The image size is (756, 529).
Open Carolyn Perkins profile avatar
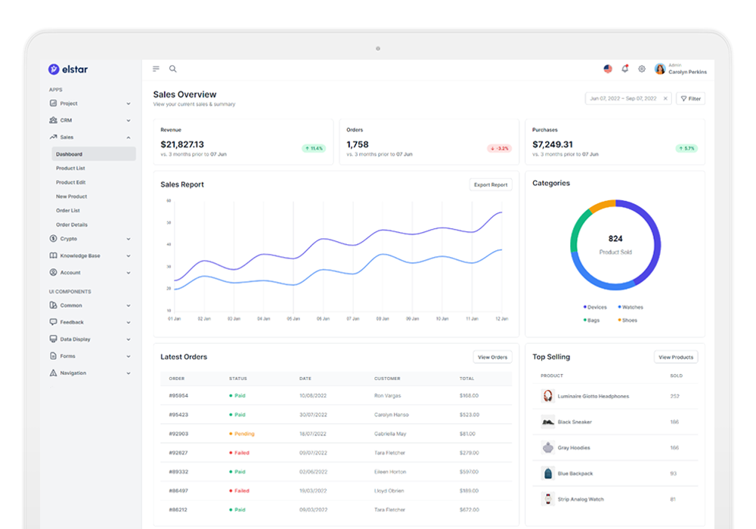pos(660,68)
